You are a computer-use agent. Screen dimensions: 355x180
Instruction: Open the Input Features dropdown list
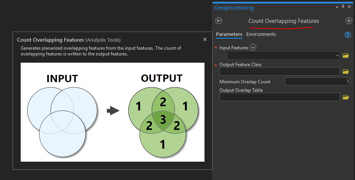[x=337, y=56]
